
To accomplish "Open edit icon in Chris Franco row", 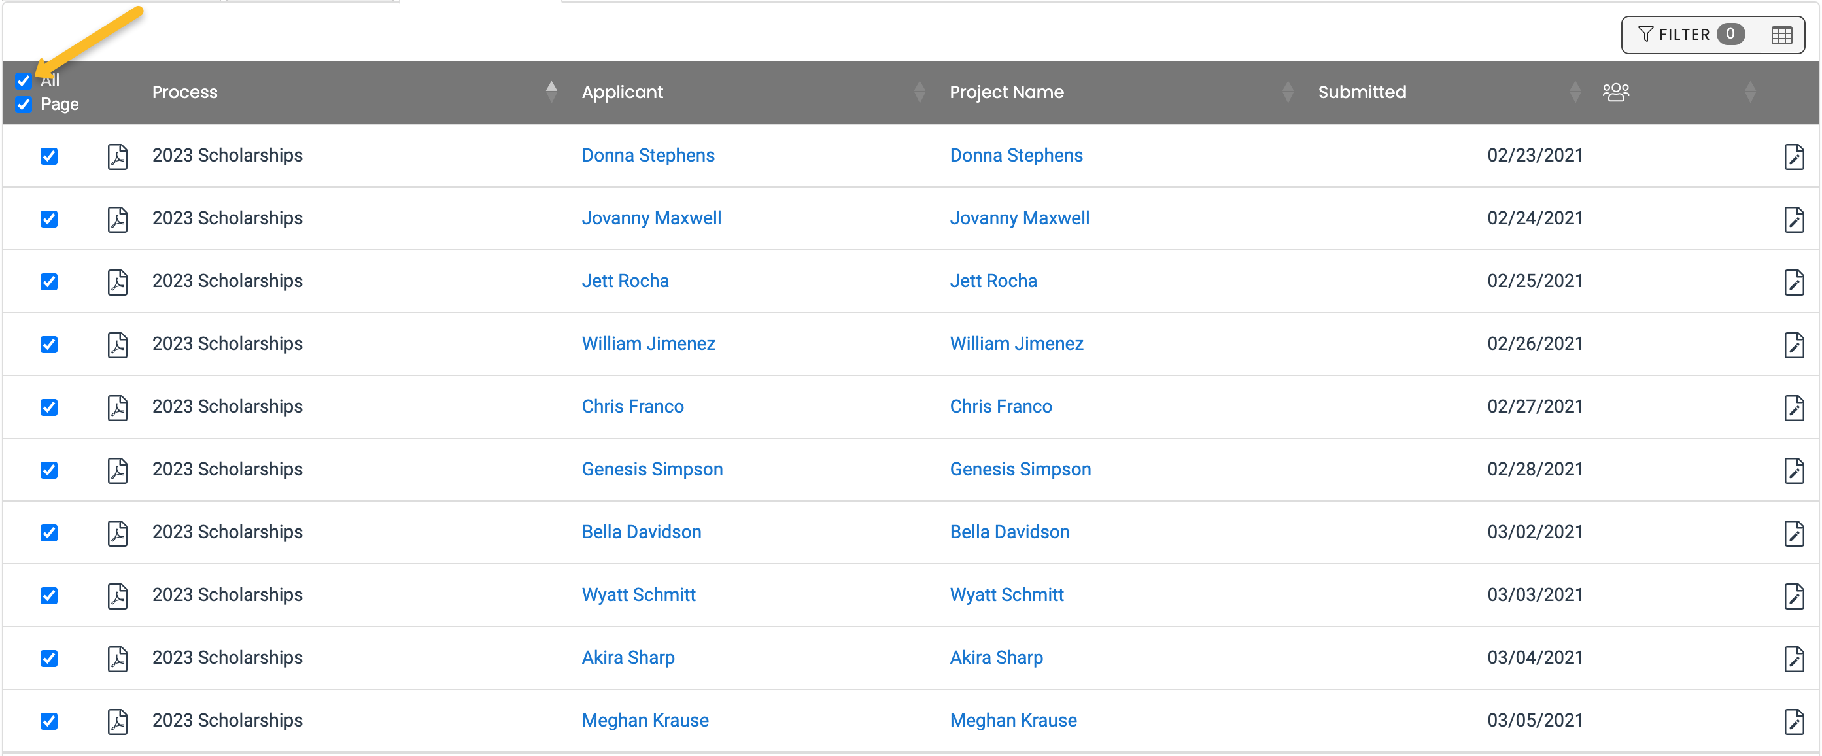I will pyautogui.click(x=1793, y=407).
